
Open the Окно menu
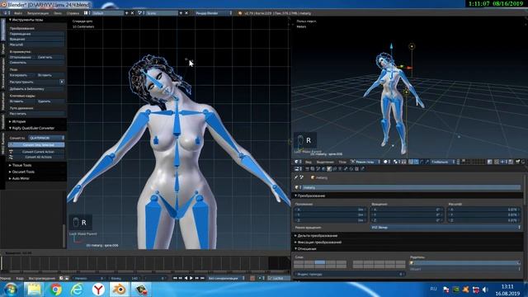(58, 13)
